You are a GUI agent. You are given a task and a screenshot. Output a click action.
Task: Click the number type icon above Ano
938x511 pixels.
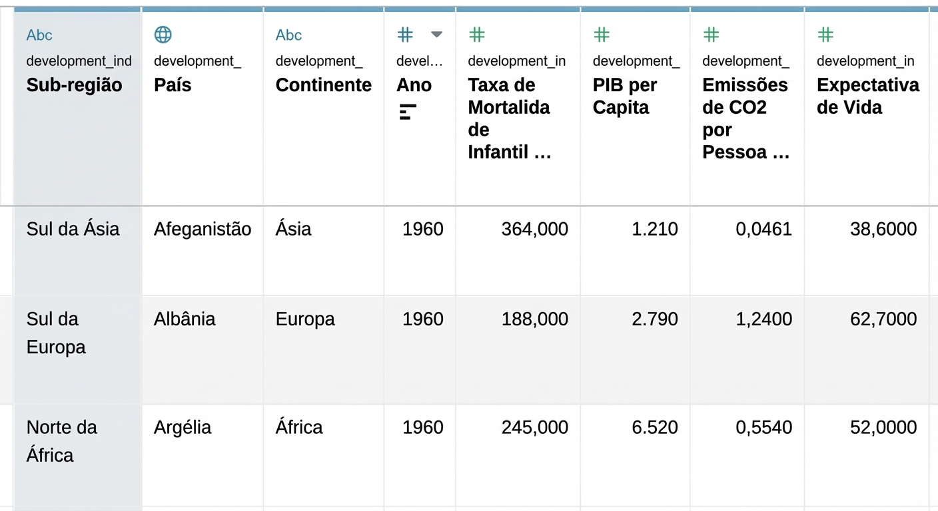click(405, 35)
